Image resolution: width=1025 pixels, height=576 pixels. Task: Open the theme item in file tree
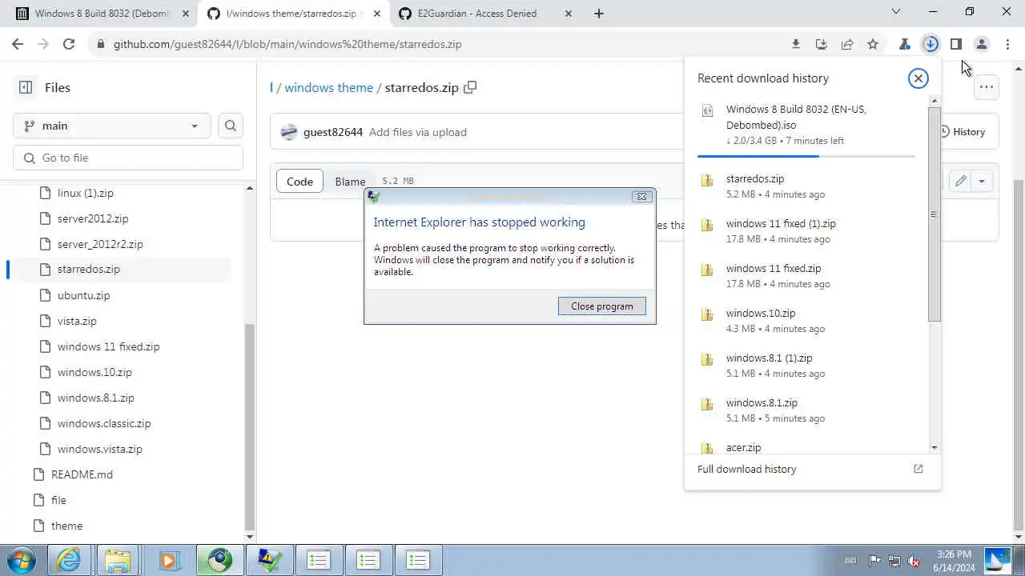click(x=66, y=526)
